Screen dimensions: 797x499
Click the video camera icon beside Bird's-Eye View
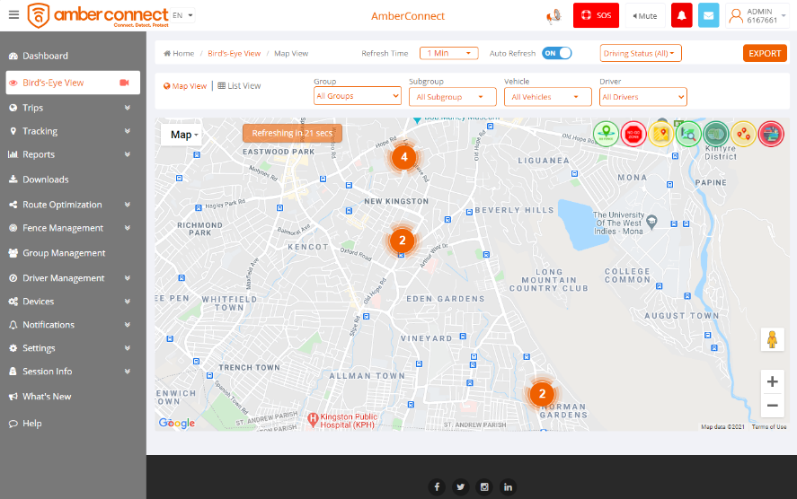(124, 83)
